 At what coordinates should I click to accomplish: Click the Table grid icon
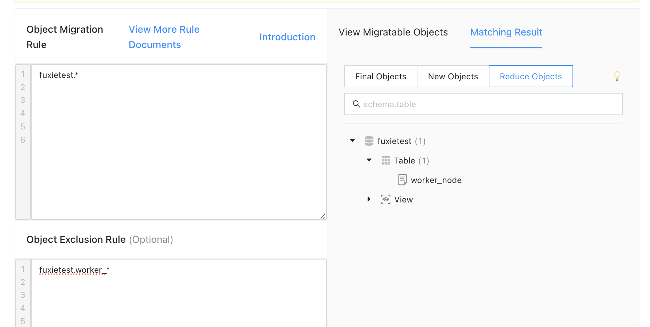[385, 160]
